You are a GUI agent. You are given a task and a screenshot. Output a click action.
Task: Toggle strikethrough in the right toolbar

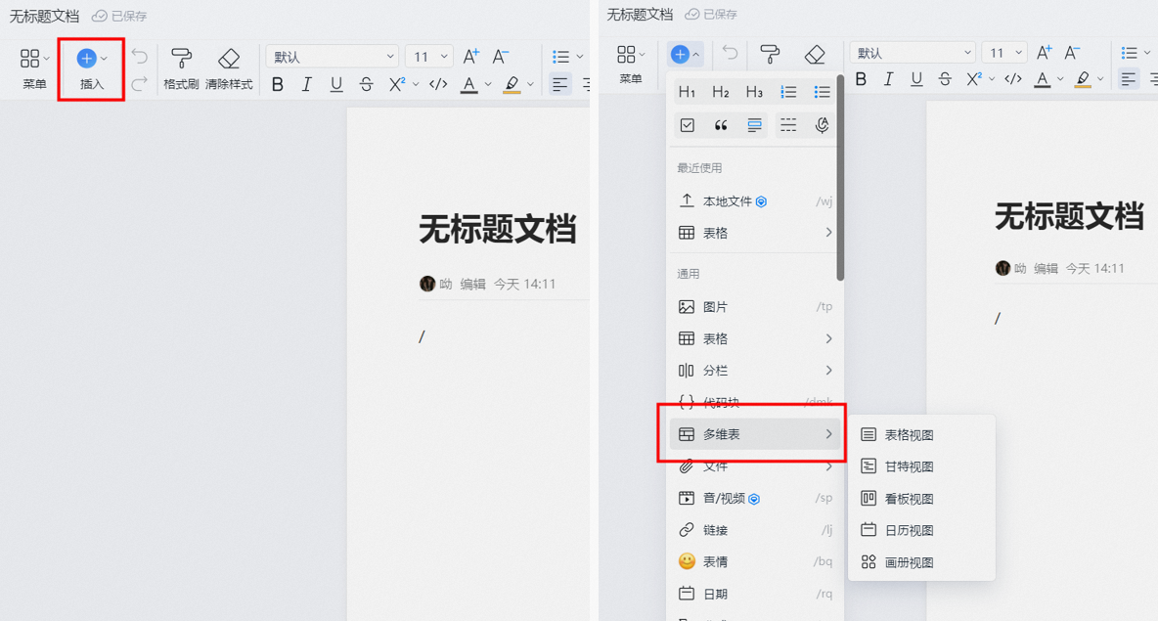tap(945, 79)
